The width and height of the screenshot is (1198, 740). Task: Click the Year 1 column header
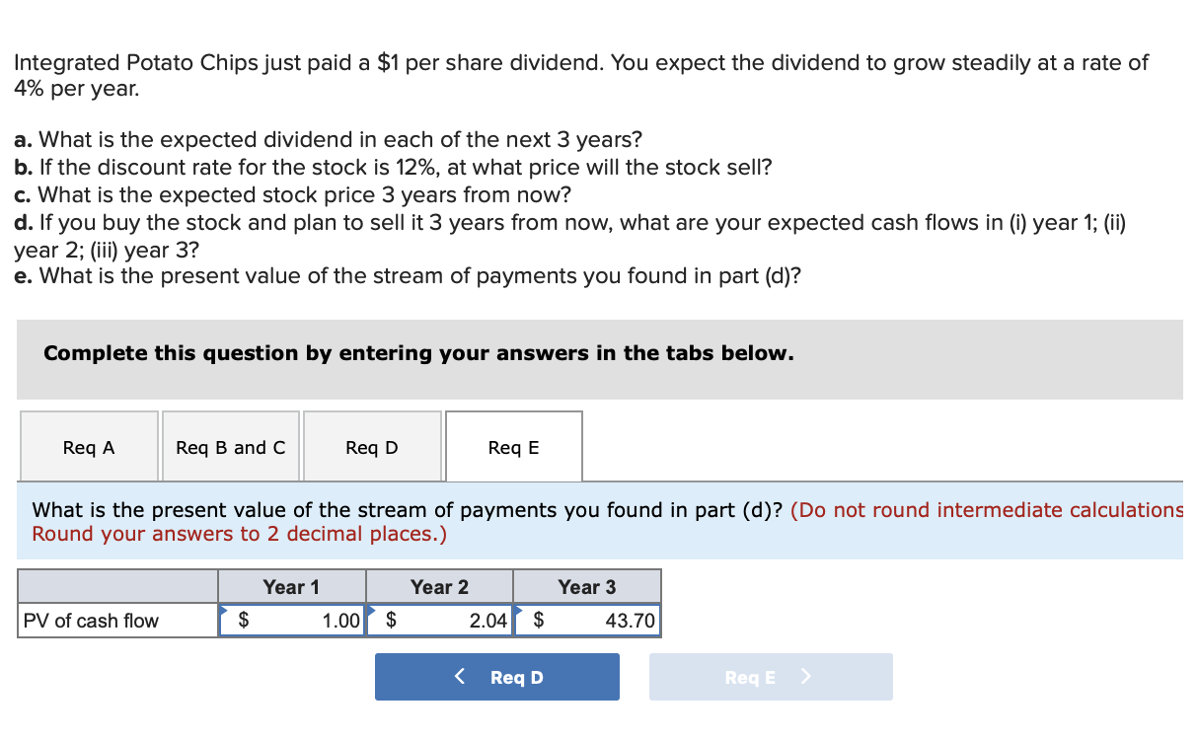tap(291, 586)
